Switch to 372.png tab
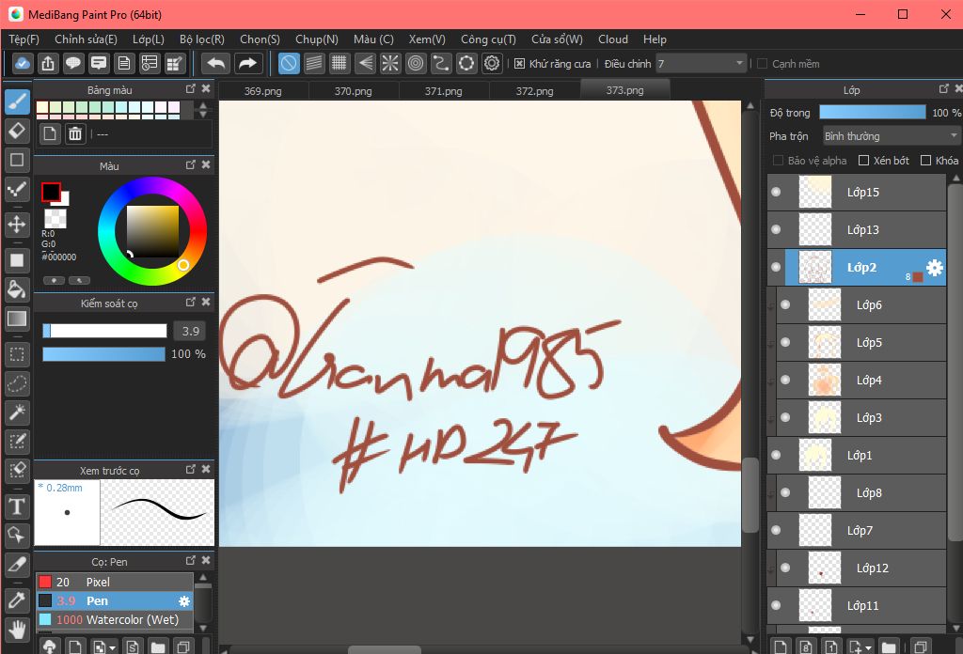Viewport: 963px width, 654px height. coord(534,91)
